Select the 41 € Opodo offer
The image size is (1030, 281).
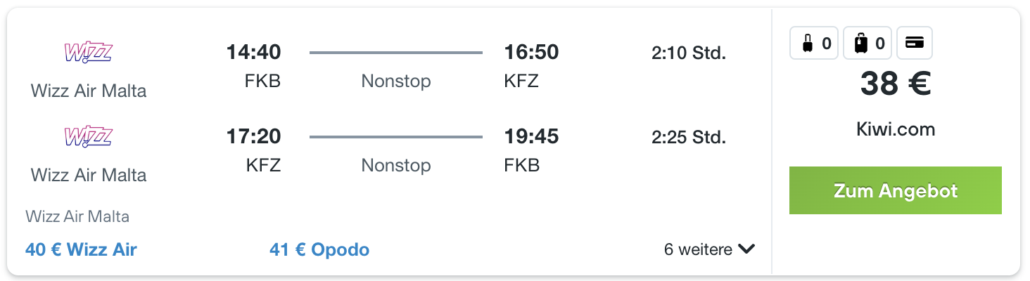[x=319, y=249]
